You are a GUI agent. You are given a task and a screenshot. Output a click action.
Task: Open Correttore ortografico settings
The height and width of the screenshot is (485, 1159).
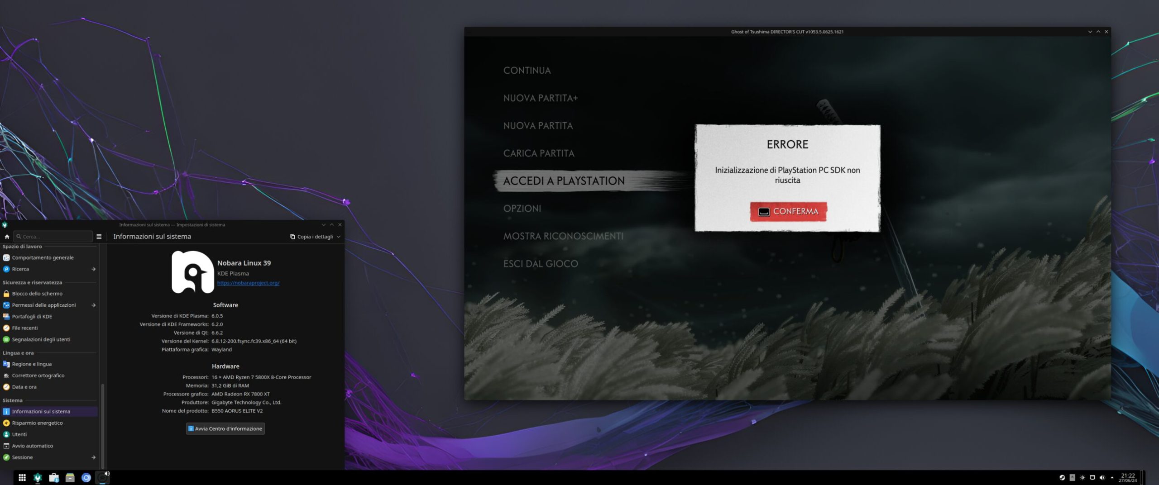[x=49, y=376]
